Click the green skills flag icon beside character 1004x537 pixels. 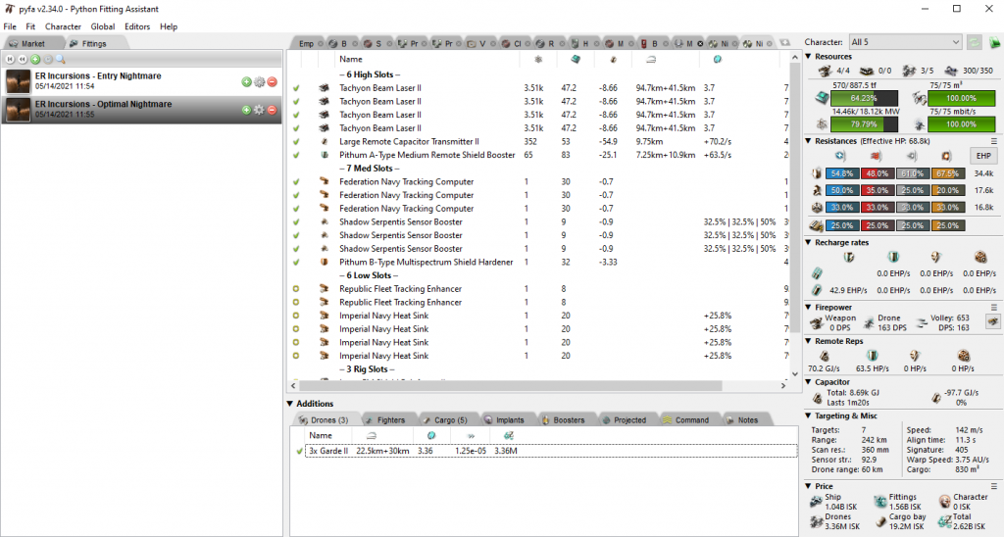tap(994, 42)
